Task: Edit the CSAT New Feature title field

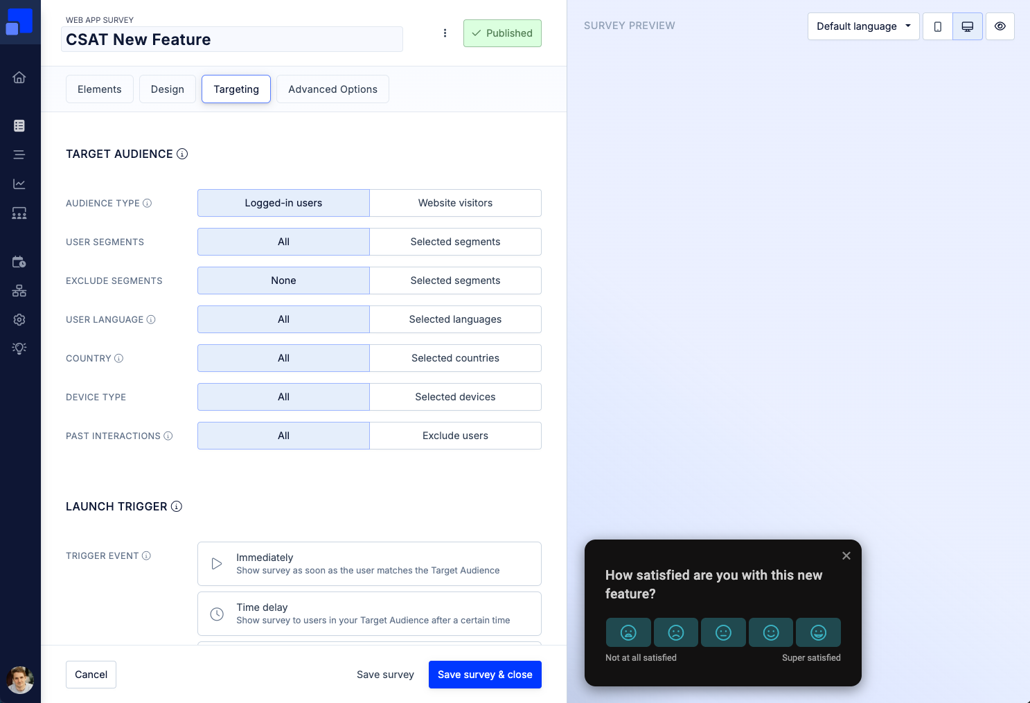Action: tap(232, 39)
